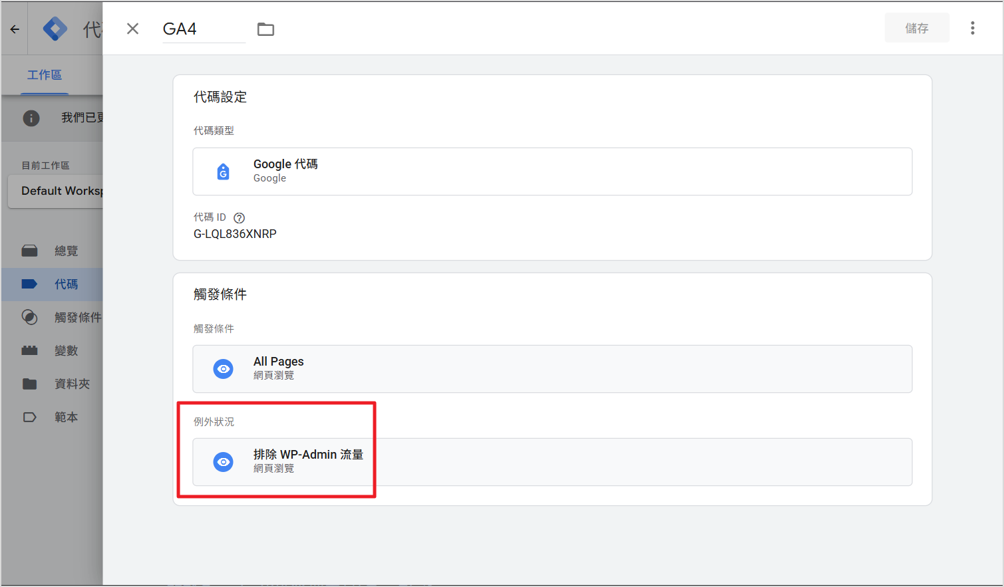Click the 觸發條件 circle sidebar icon

[x=29, y=317]
